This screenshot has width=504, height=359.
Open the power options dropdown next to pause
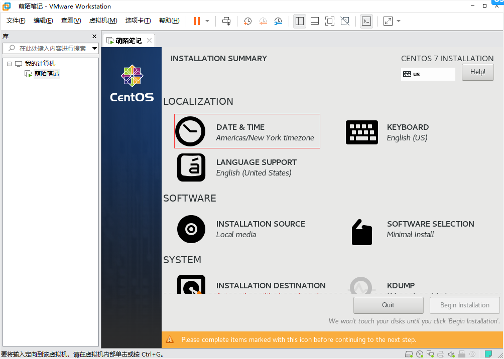(x=207, y=21)
